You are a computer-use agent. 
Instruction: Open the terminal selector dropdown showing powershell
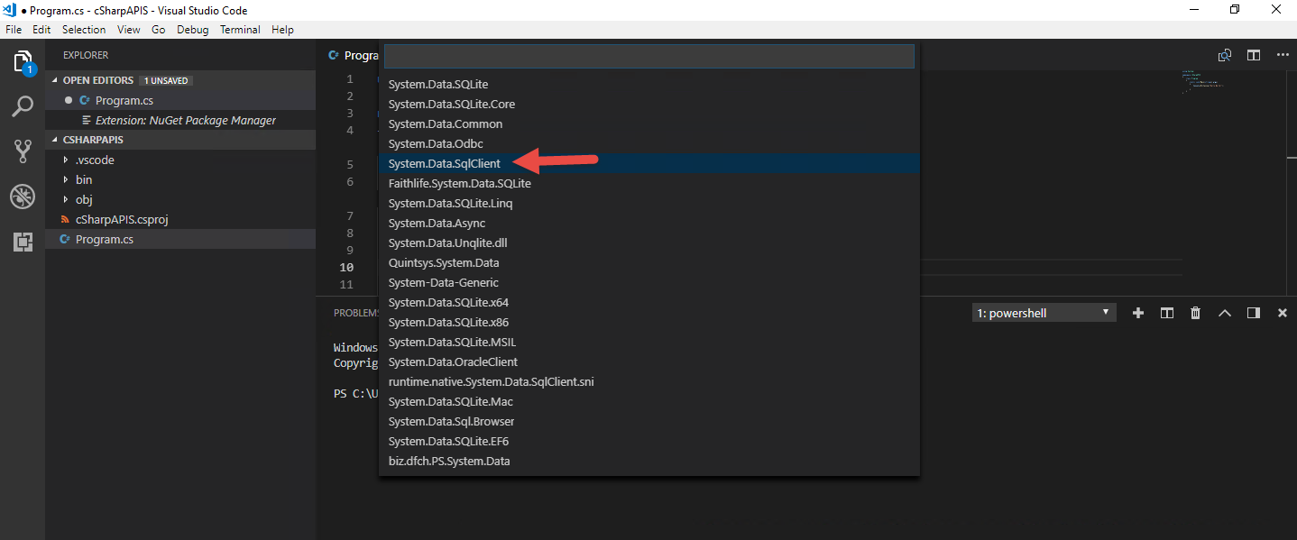coord(1044,313)
